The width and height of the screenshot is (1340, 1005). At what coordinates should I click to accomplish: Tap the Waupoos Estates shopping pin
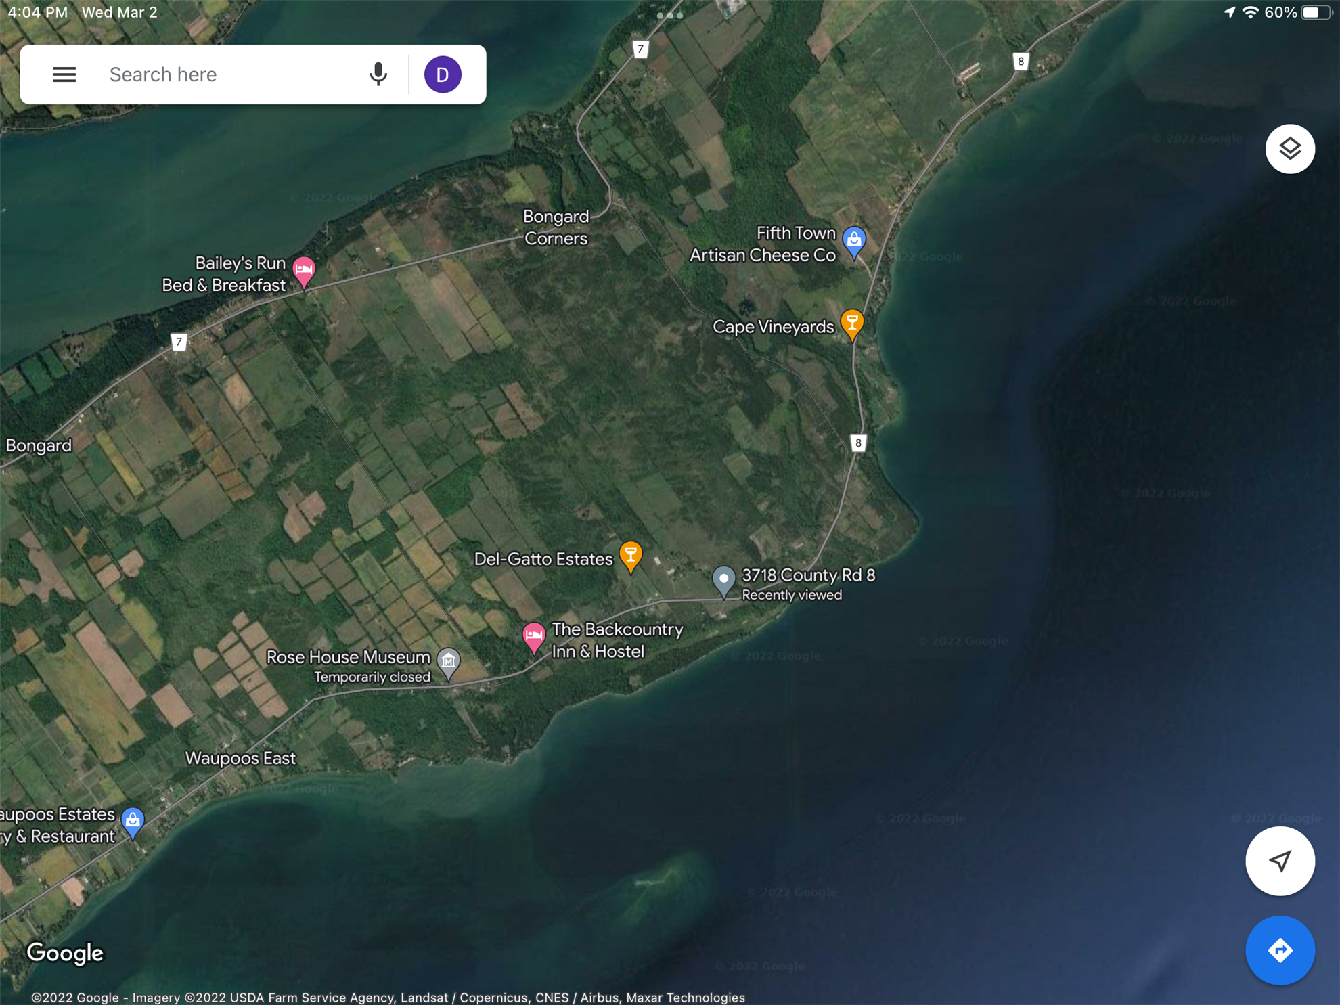tap(133, 822)
